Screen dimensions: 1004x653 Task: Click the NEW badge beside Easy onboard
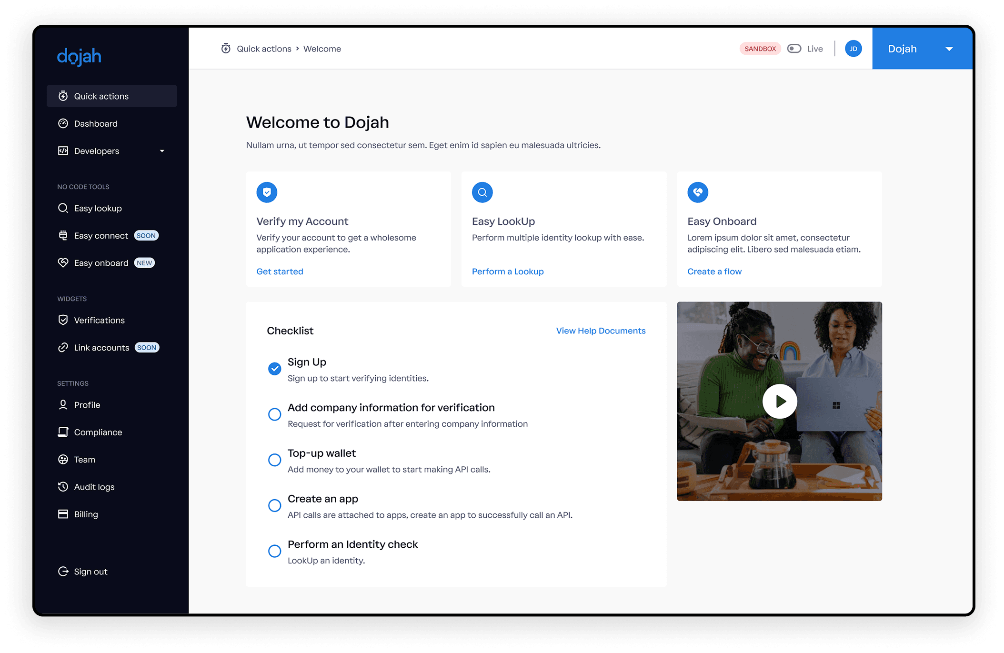coord(144,263)
